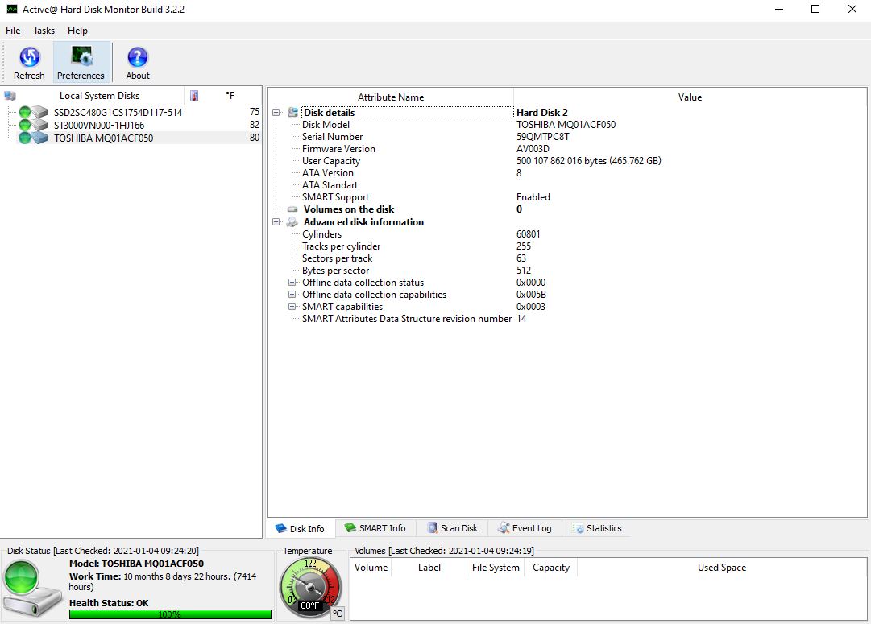The height and width of the screenshot is (624, 871).
Task: Click the health status progress bar
Action: pos(170,614)
